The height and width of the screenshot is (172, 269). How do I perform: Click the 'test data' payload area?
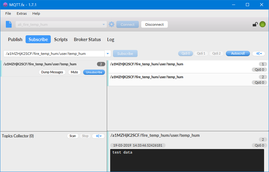click(x=187, y=160)
